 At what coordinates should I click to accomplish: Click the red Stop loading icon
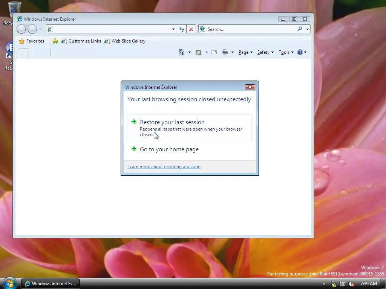tap(191, 29)
